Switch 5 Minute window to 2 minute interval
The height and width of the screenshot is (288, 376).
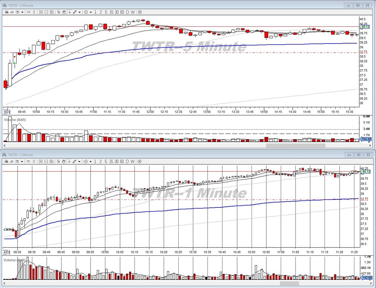101,12
